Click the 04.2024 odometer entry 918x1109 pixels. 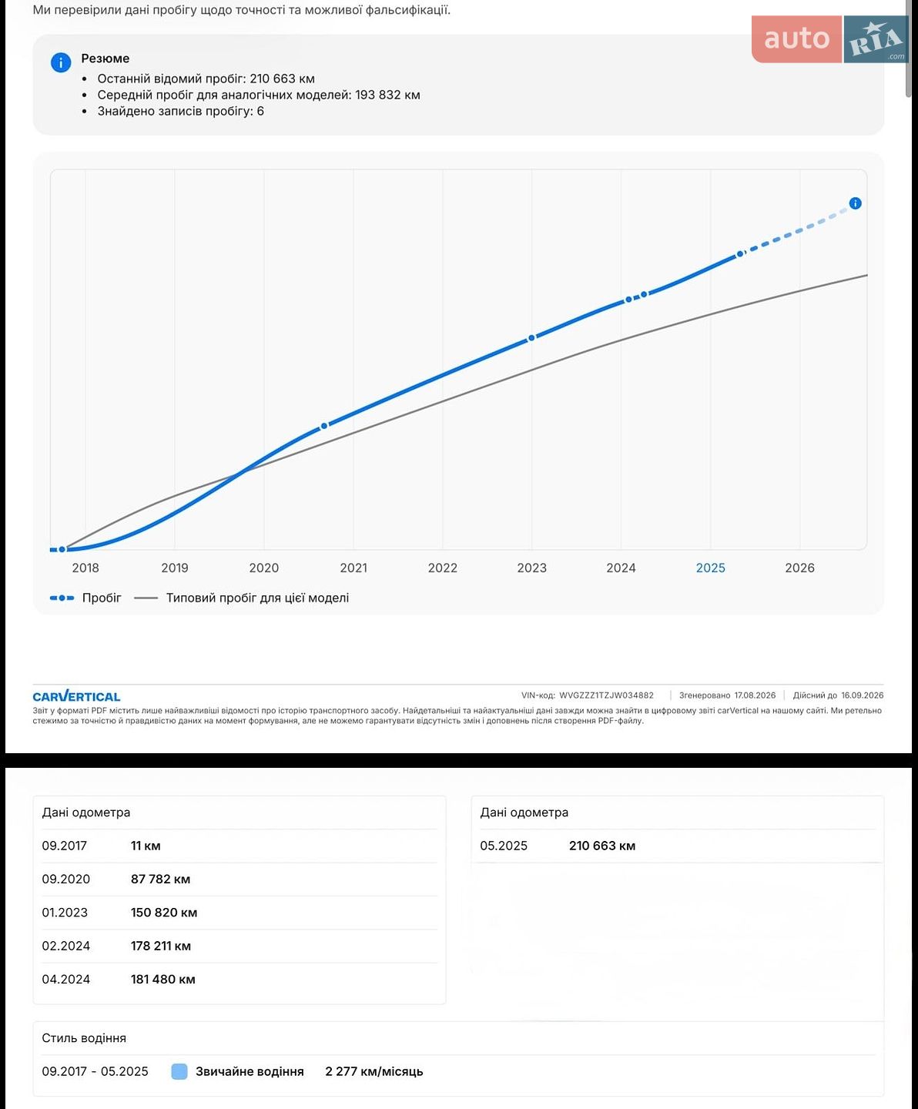coord(239,980)
